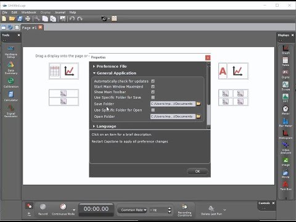
Task: Toggle Start Main Window Maximized checkbox
Action: [153, 86]
